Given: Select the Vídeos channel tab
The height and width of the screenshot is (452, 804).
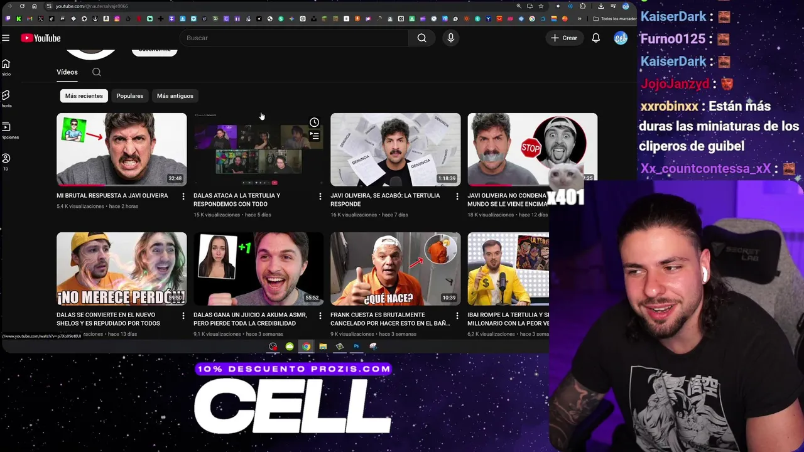Looking at the screenshot, I should 67,72.
